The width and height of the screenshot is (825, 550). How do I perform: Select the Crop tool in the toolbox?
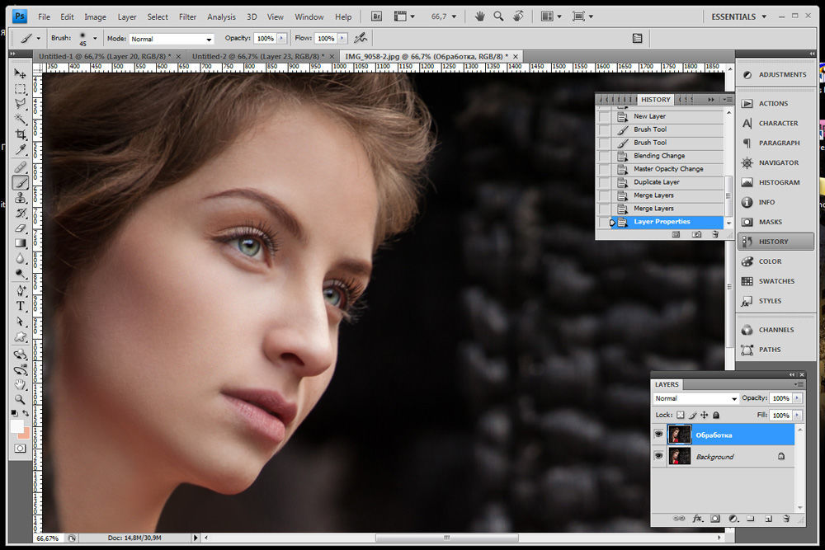pos(21,134)
